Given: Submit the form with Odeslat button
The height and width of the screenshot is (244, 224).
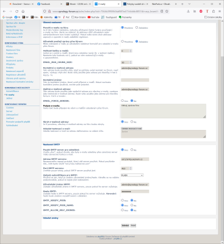Looking at the screenshot, I should pos(125,226).
